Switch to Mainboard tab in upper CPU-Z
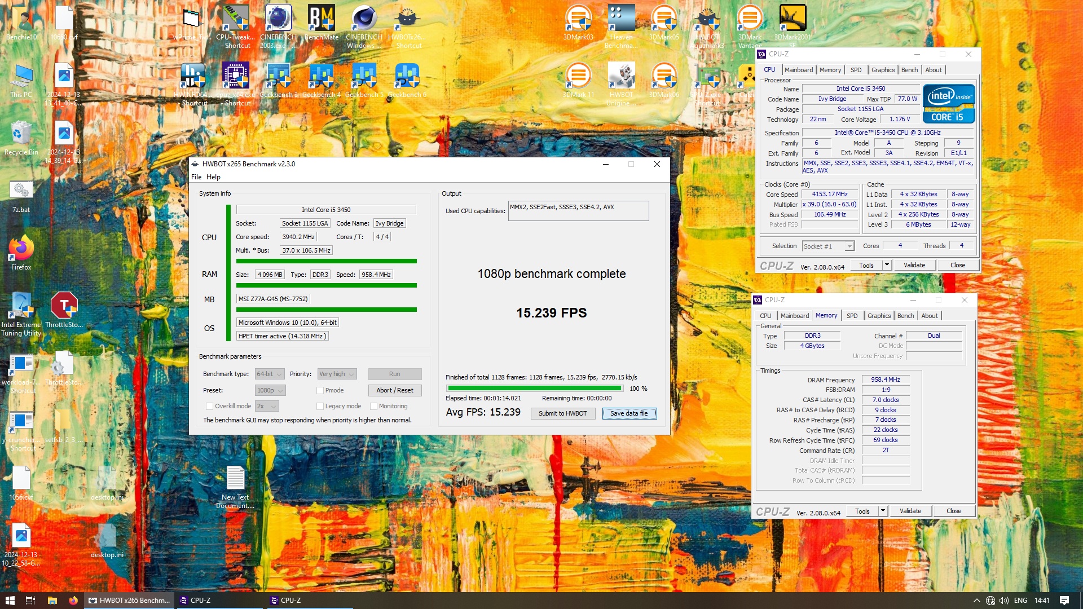Viewport: 1083px width, 609px height. [799, 70]
